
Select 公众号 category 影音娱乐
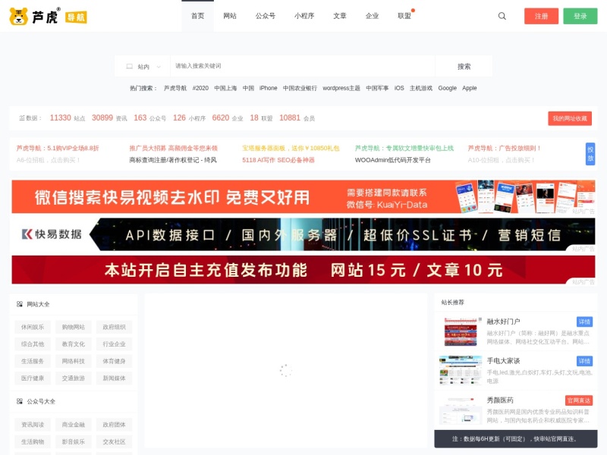pyautogui.click(x=73, y=441)
